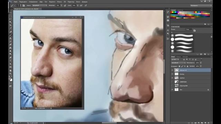This screenshot has height=124, width=221.
Task: Select the Rectangular Marquee tool
Action: click(10, 15)
